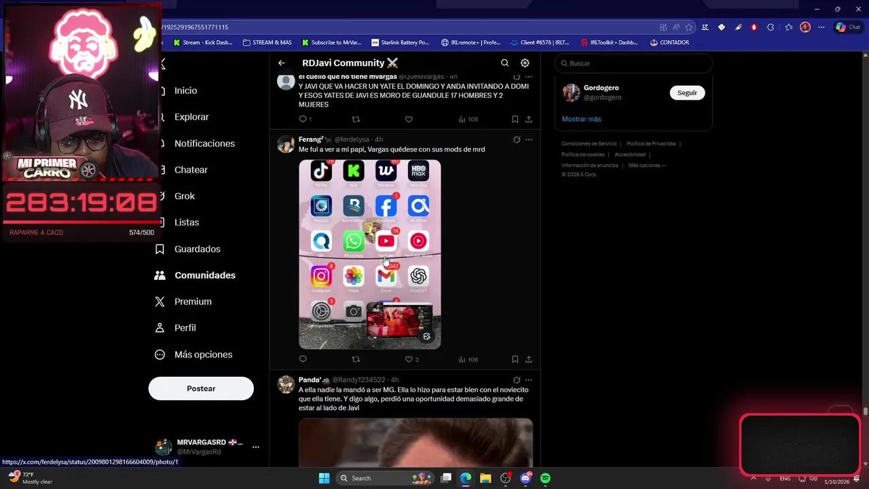View analytics showing 109 views
The width and height of the screenshot is (869, 489).
(x=468, y=120)
